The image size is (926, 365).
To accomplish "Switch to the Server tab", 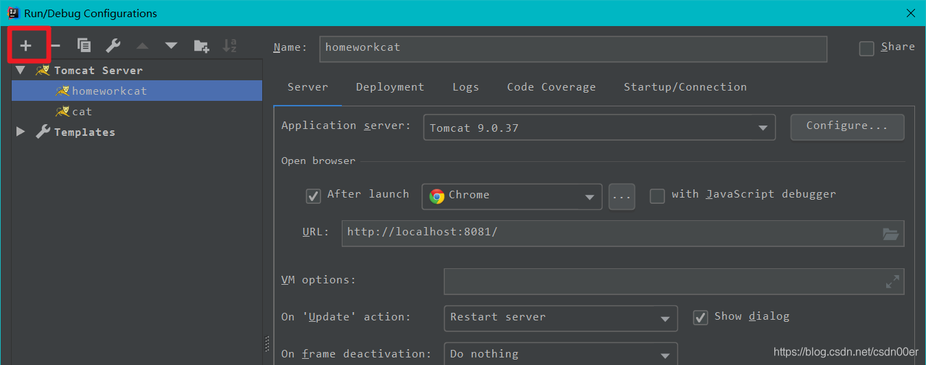I will [308, 87].
